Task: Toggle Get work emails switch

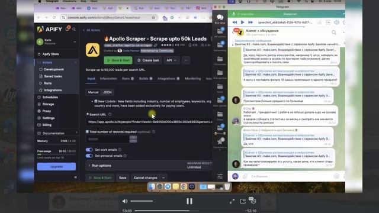Action: pyautogui.click(x=89, y=150)
